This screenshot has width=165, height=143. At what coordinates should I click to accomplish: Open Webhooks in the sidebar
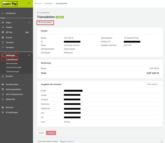pyautogui.click(x=10, y=99)
